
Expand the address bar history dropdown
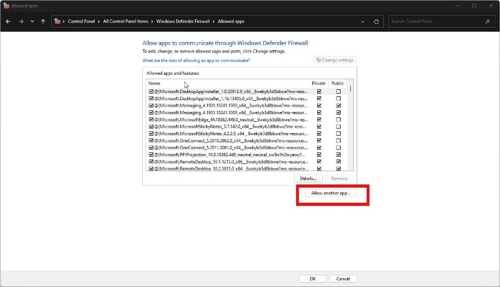(x=363, y=22)
